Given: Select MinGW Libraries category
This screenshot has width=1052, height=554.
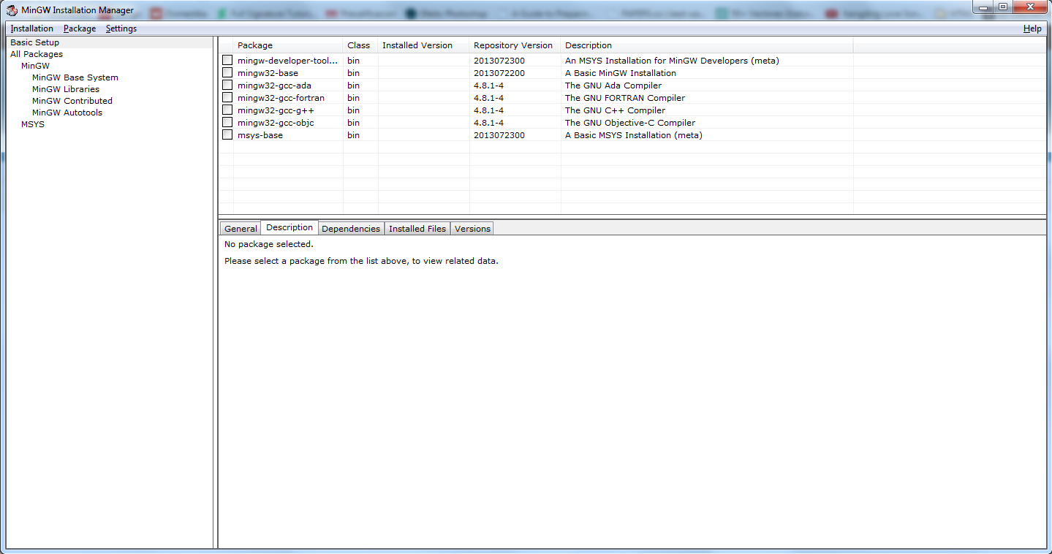Looking at the screenshot, I should click(66, 89).
